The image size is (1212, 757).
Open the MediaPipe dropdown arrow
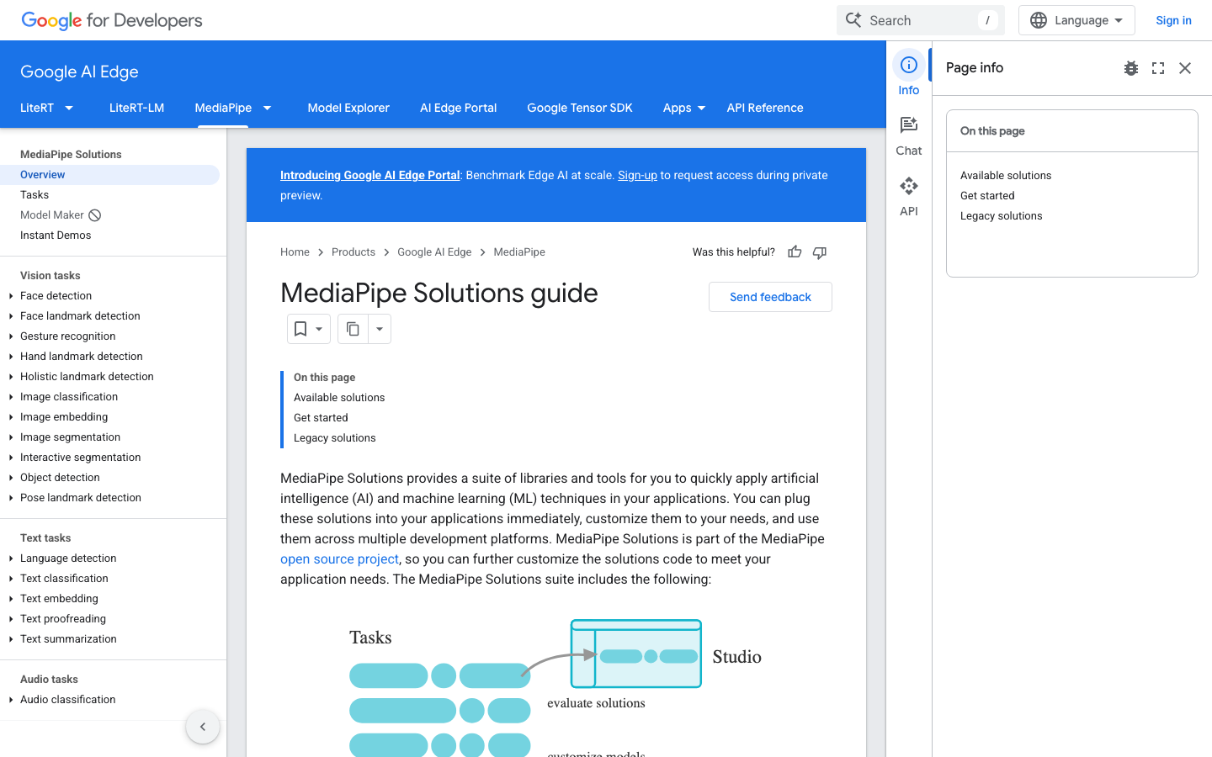[x=267, y=108]
